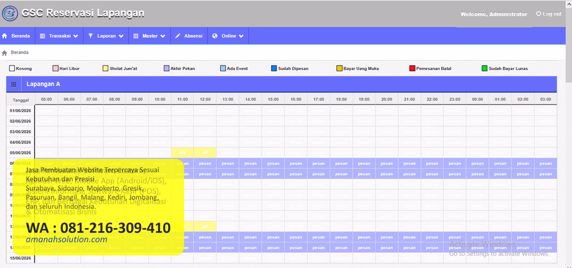Click the Log out link
The width and height of the screenshot is (572, 268).
click(x=548, y=14)
